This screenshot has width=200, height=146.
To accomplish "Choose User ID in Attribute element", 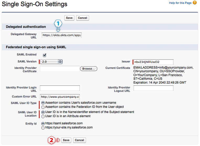I will point(43,116).
